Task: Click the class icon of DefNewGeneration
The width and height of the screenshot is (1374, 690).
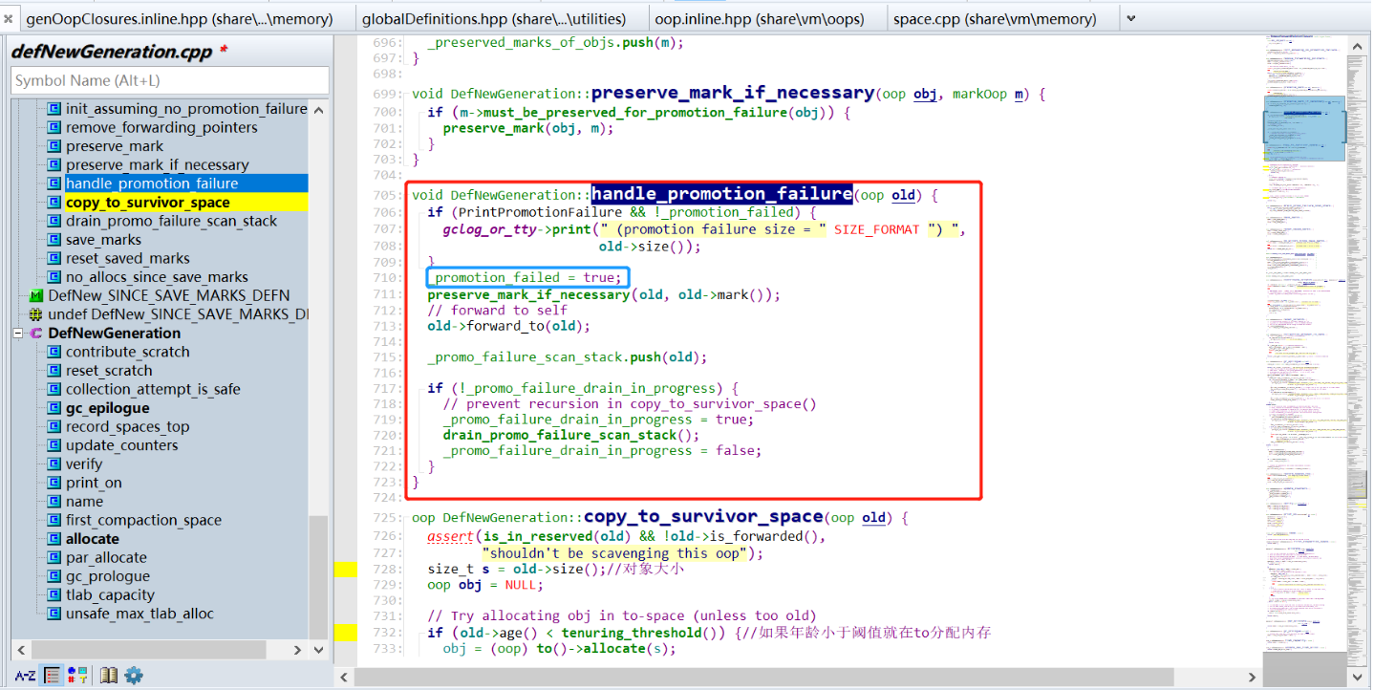Action: pyautogui.click(x=36, y=334)
